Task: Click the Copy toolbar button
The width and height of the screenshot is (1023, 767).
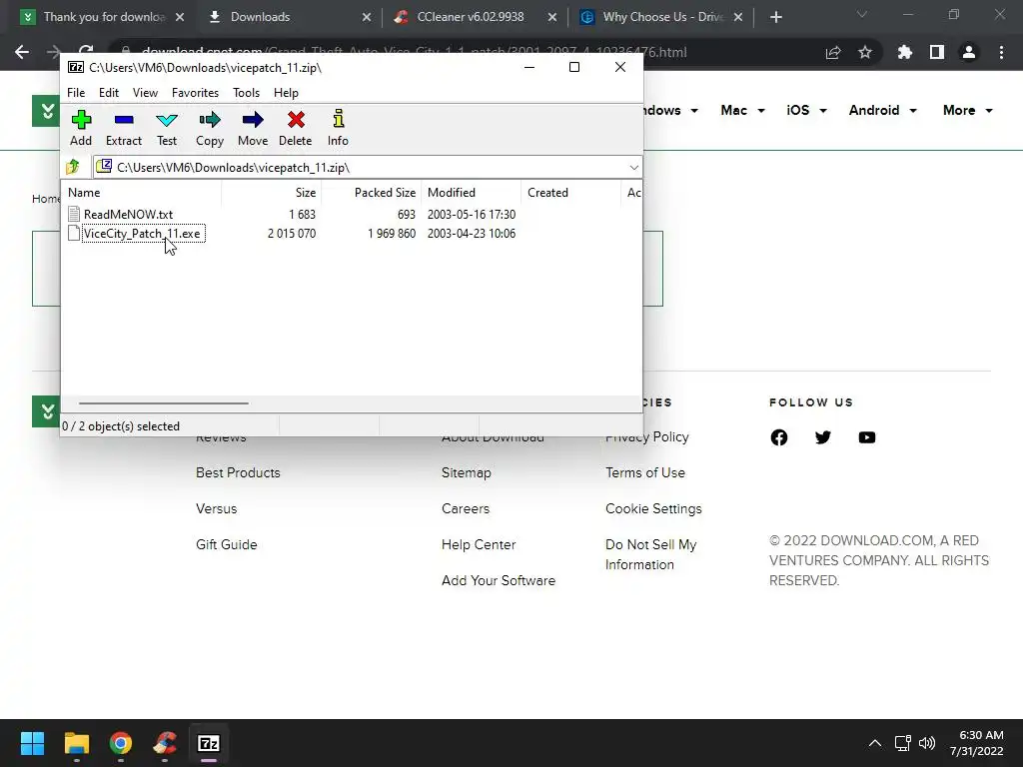Action: click(210, 129)
